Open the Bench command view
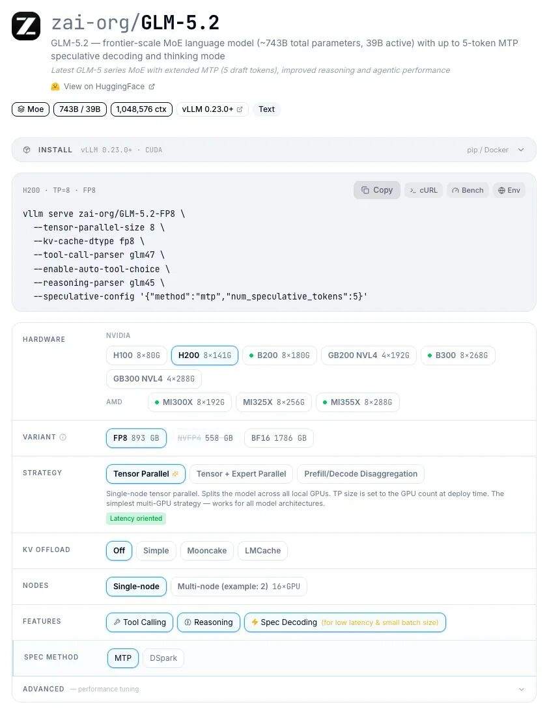 [x=468, y=190]
